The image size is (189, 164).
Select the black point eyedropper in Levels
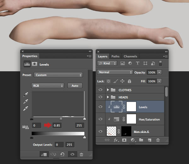26,94
